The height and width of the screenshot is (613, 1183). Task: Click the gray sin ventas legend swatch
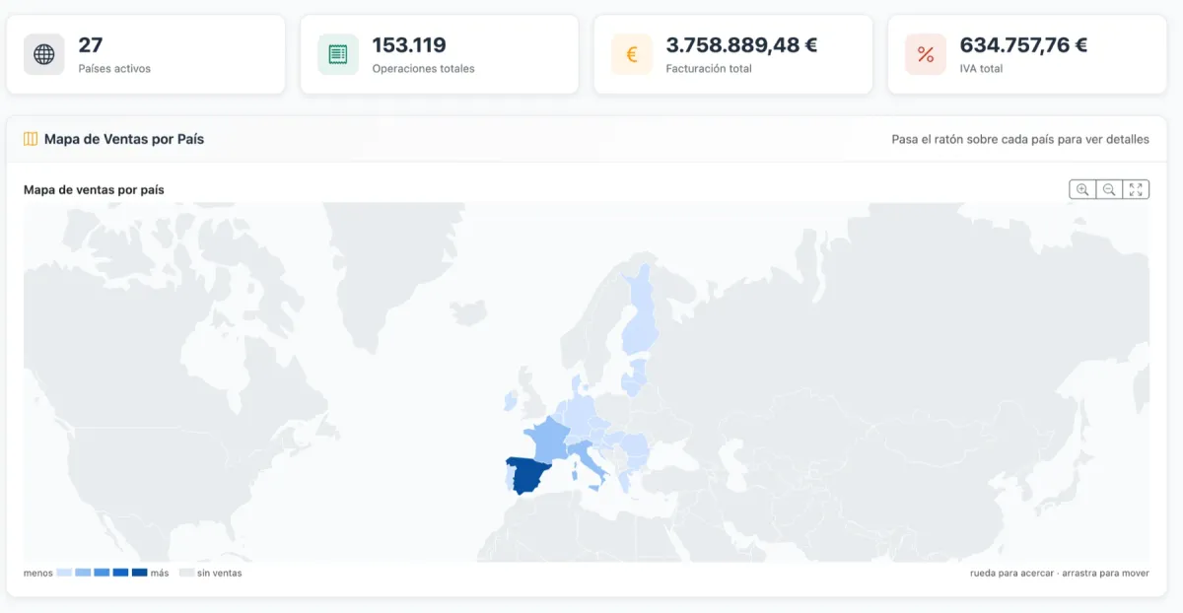[186, 573]
